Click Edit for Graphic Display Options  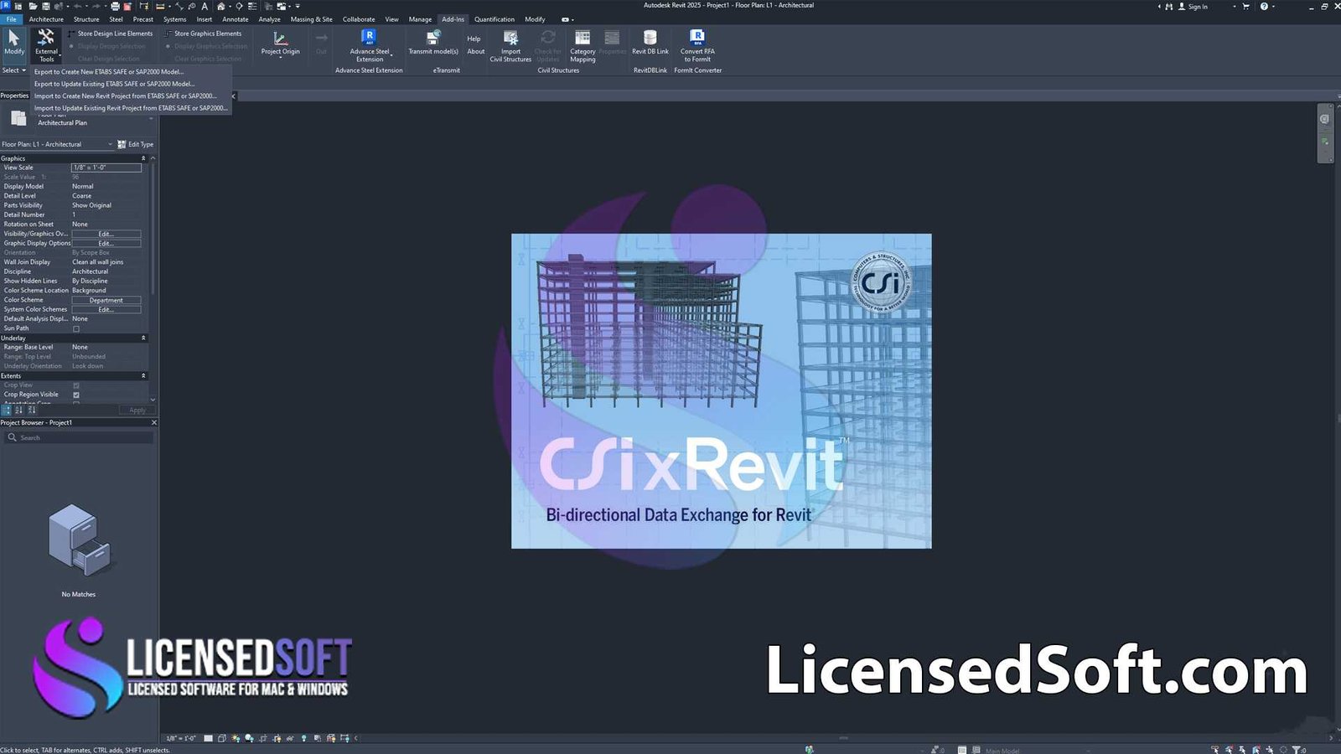pos(106,243)
